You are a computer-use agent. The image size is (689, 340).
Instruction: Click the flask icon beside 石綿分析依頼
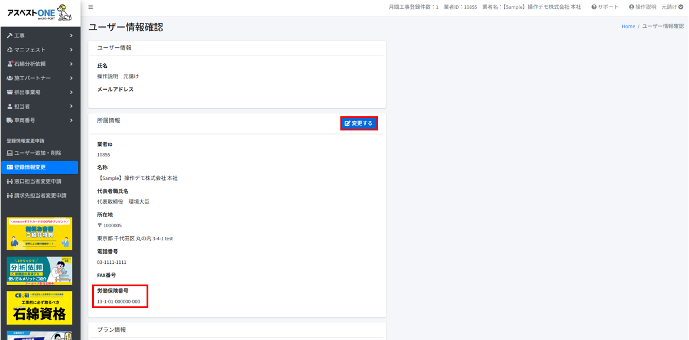tap(9, 64)
